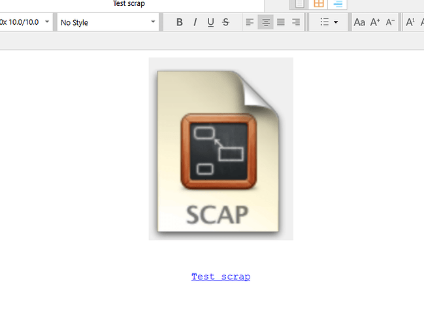Open the Test scrap hyperlink
The image size is (424, 327).
coord(221,277)
